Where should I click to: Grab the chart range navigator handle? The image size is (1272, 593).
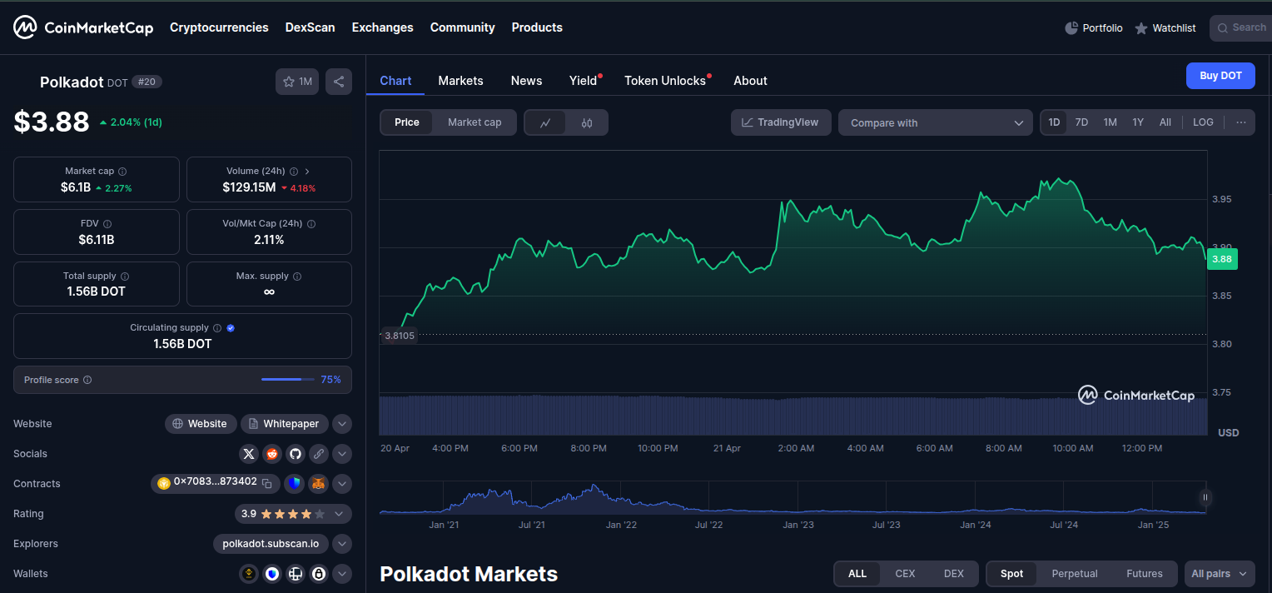[x=1205, y=497]
